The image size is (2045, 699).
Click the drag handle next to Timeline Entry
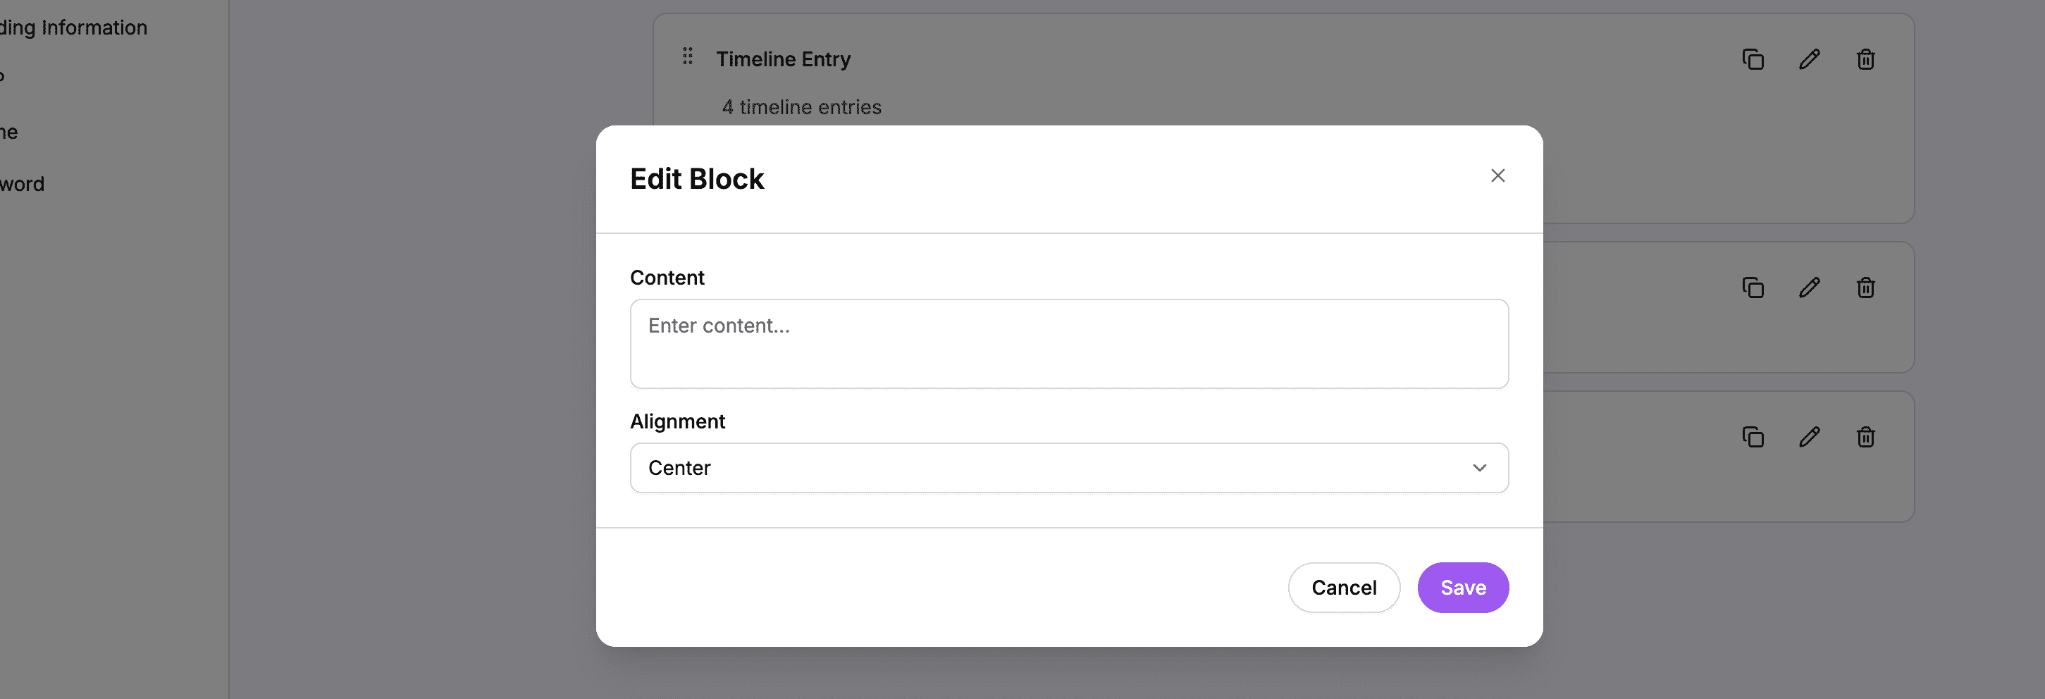[x=688, y=56]
